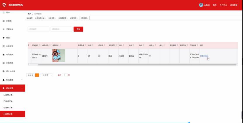Close the inactive 订单管理 tab

77,18
